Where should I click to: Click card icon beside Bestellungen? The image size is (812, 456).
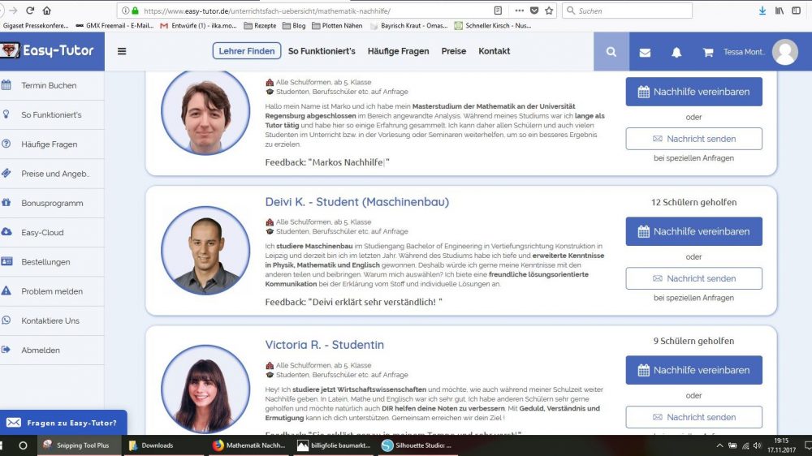coord(6,261)
